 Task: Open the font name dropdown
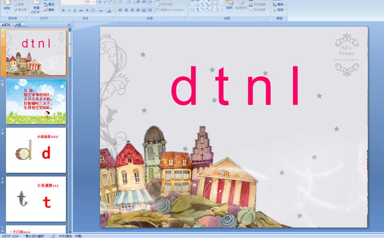point(83,2)
